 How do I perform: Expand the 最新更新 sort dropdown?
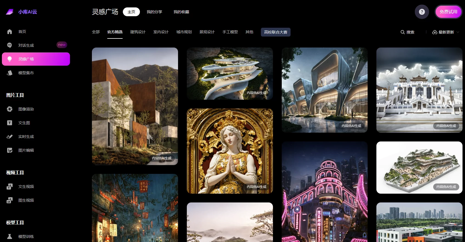tap(446, 32)
